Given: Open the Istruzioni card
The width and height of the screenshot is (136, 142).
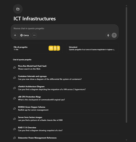Looking at the screenshot, I should 92,48.
